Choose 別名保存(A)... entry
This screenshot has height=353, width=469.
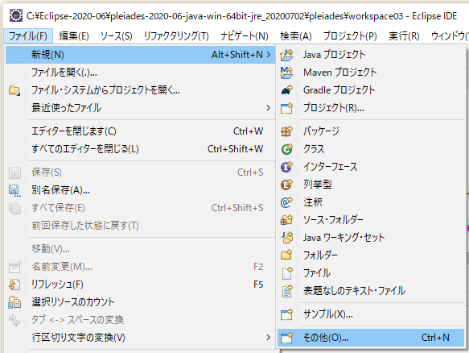tap(140, 190)
